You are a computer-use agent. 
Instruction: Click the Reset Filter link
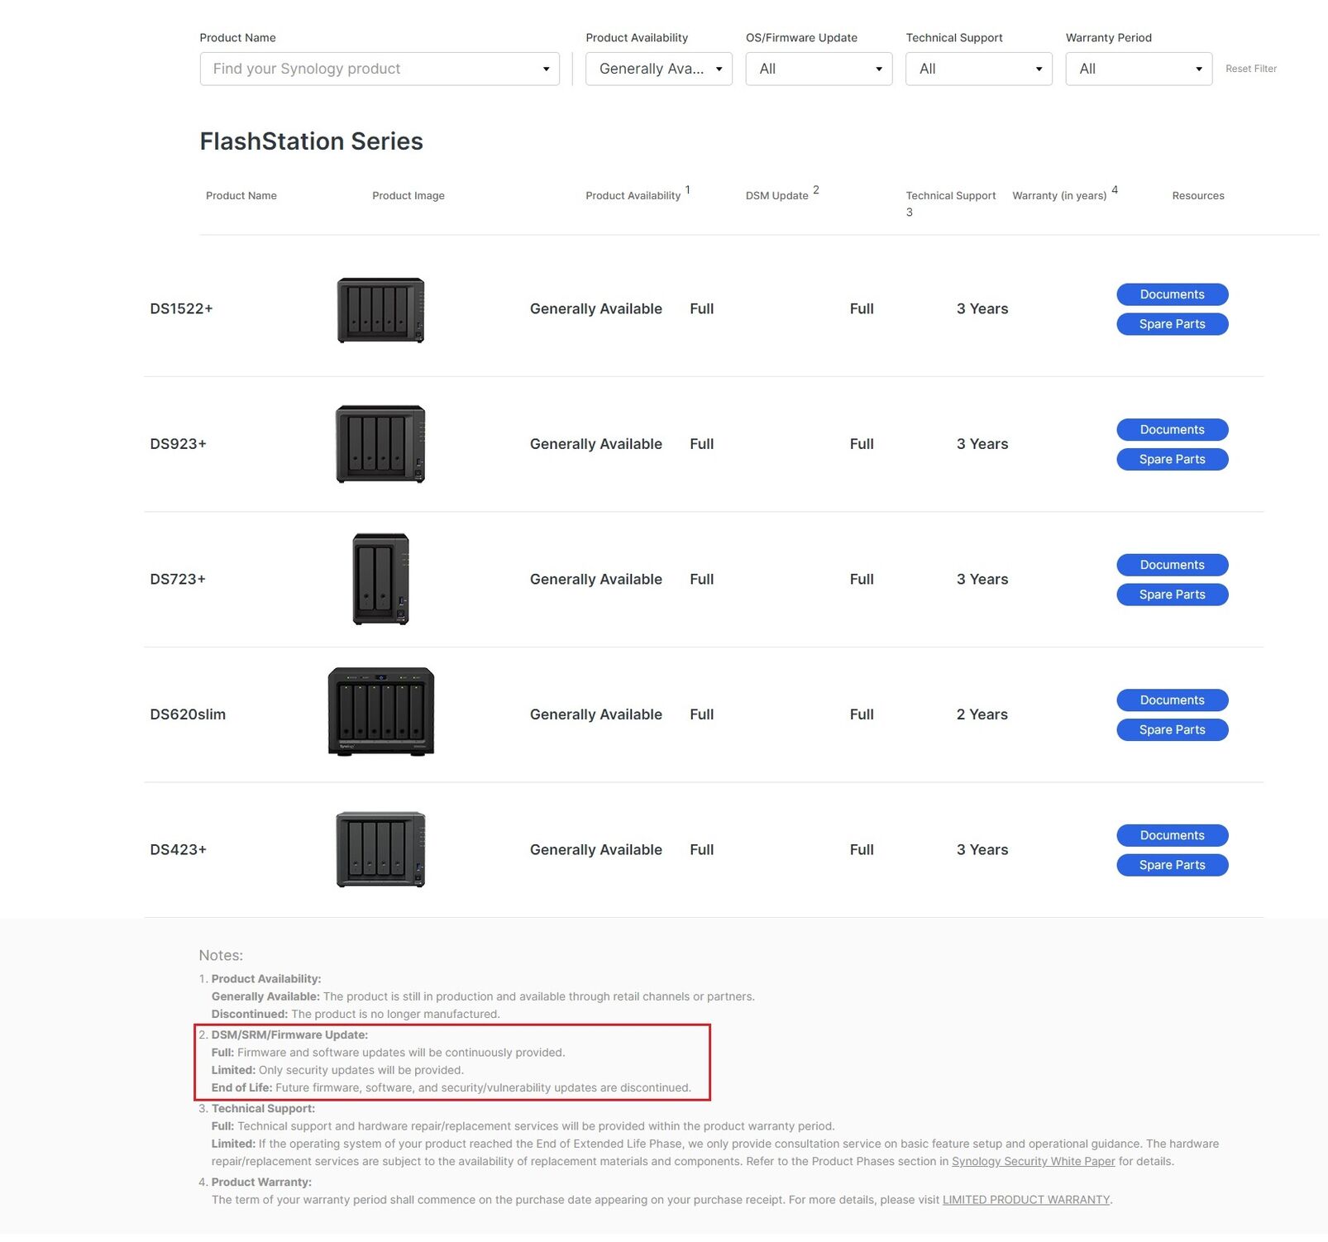pos(1251,69)
